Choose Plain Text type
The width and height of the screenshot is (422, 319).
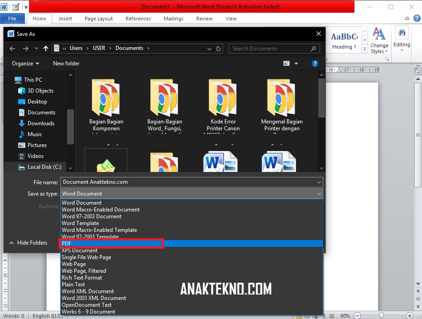(192, 285)
